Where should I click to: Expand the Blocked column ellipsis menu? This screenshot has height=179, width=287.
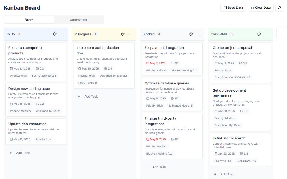tap(198, 34)
